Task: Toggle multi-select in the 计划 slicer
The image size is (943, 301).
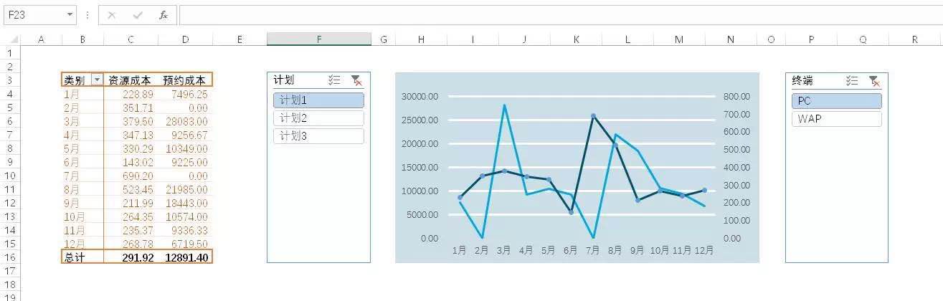Action: tap(333, 81)
